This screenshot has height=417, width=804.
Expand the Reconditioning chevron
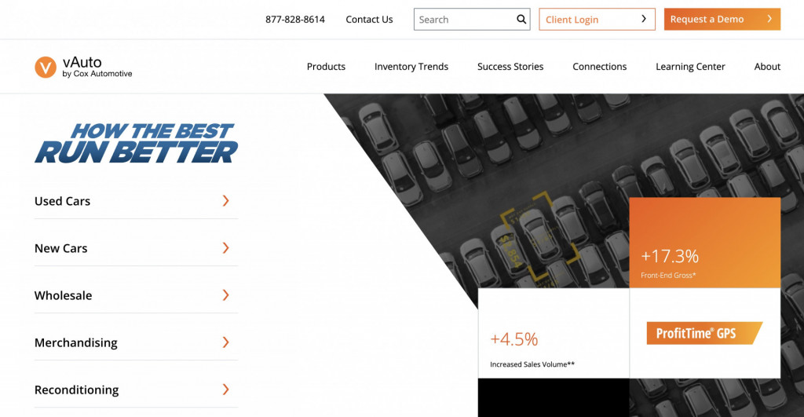coord(225,390)
